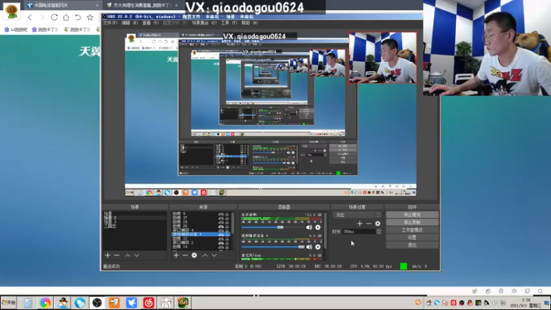Move the scene up in the list
Image resolution: width=551 pixels, height=310 pixels.
click(128, 255)
